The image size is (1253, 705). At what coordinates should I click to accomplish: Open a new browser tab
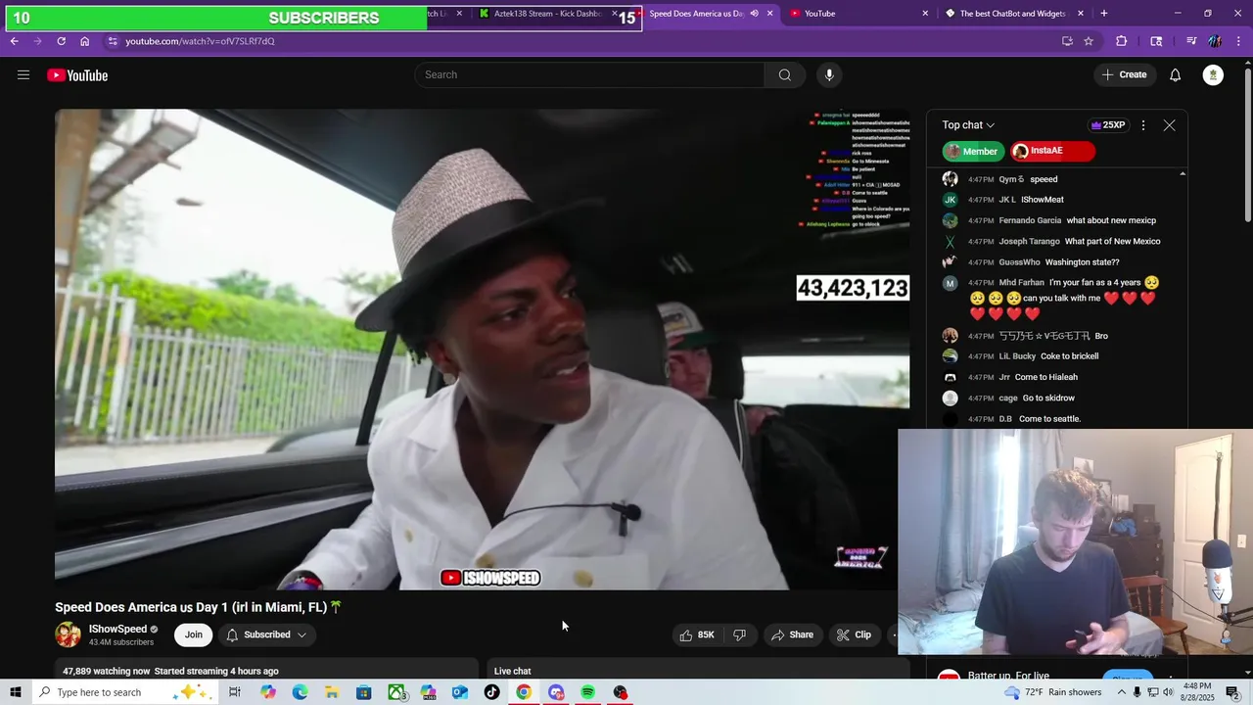[x=1104, y=14]
